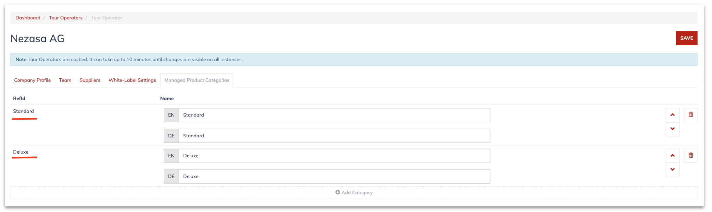Edit the Standard DE name field
Image resolution: width=712 pixels, height=212 pixels.
334,136
